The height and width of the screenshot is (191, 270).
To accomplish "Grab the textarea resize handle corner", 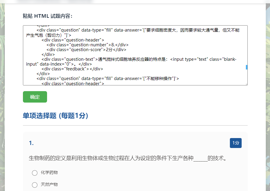I will click(x=246, y=84).
